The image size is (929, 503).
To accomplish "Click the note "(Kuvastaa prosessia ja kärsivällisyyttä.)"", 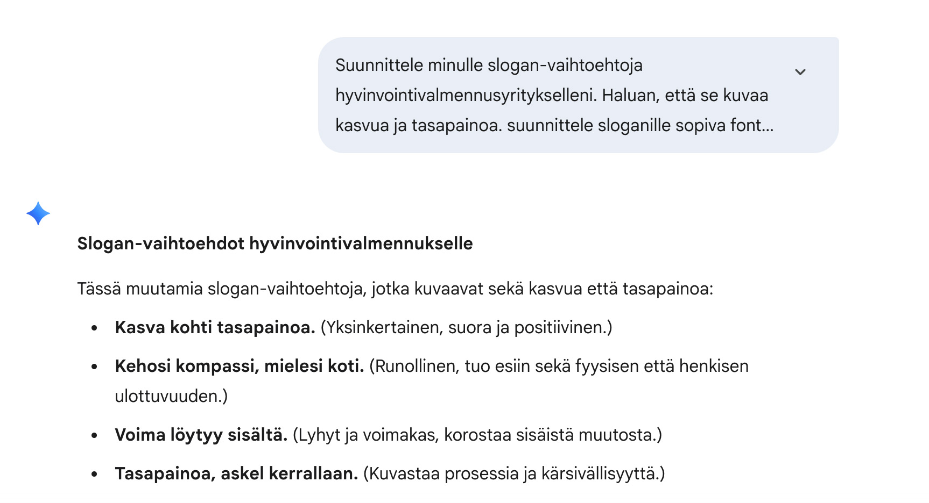I will [x=514, y=473].
